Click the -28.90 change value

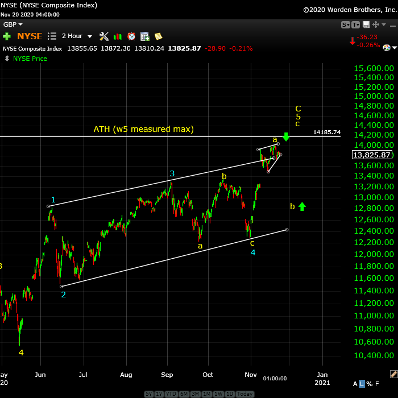click(x=215, y=48)
